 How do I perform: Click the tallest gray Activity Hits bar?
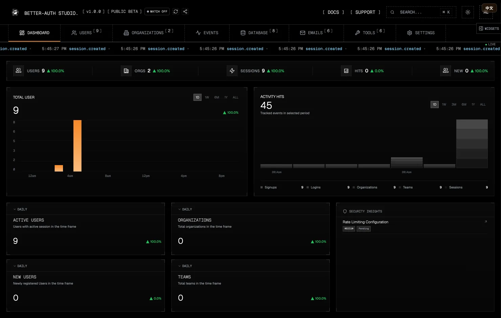pyautogui.click(x=472, y=143)
